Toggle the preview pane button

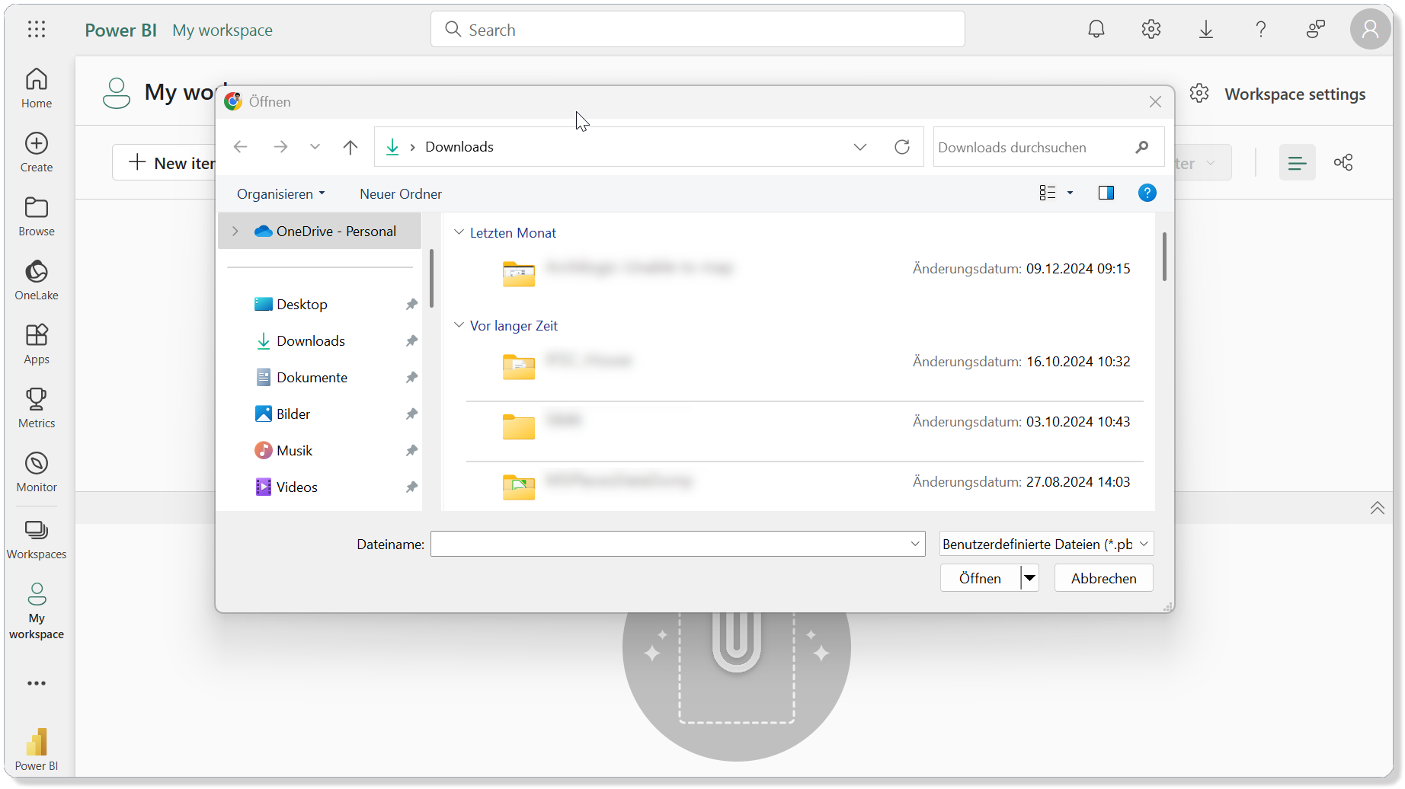click(x=1106, y=193)
